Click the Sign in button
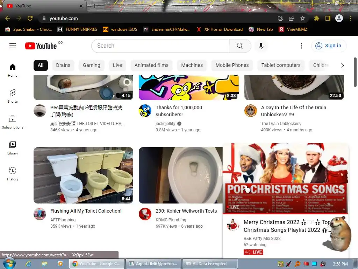This screenshot has width=358, height=269. click(x=329, y=46)
